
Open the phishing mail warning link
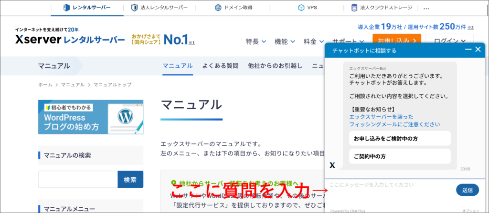pos(394,121)
